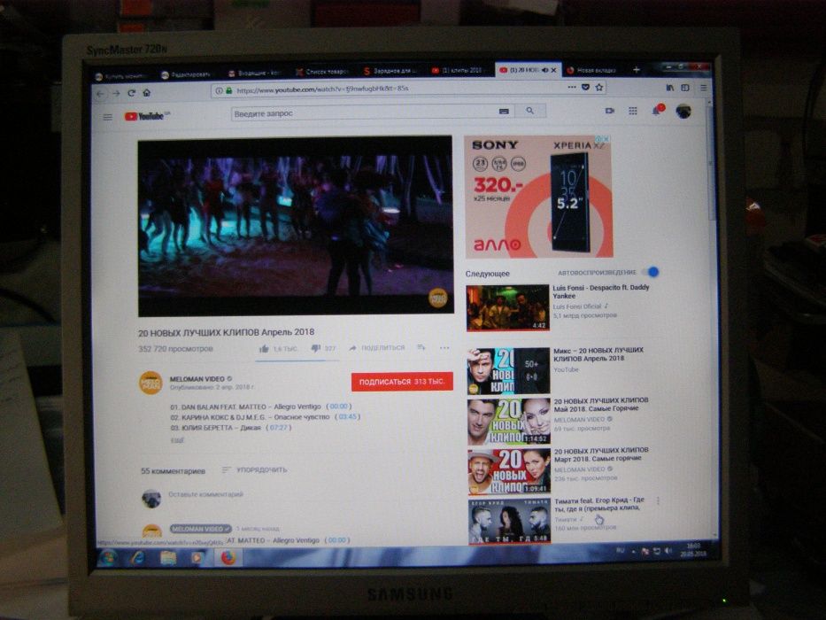
Task: Switch to the (1) клипы 2018 tab
Action: pyautogui.click(x=457, y=70)
